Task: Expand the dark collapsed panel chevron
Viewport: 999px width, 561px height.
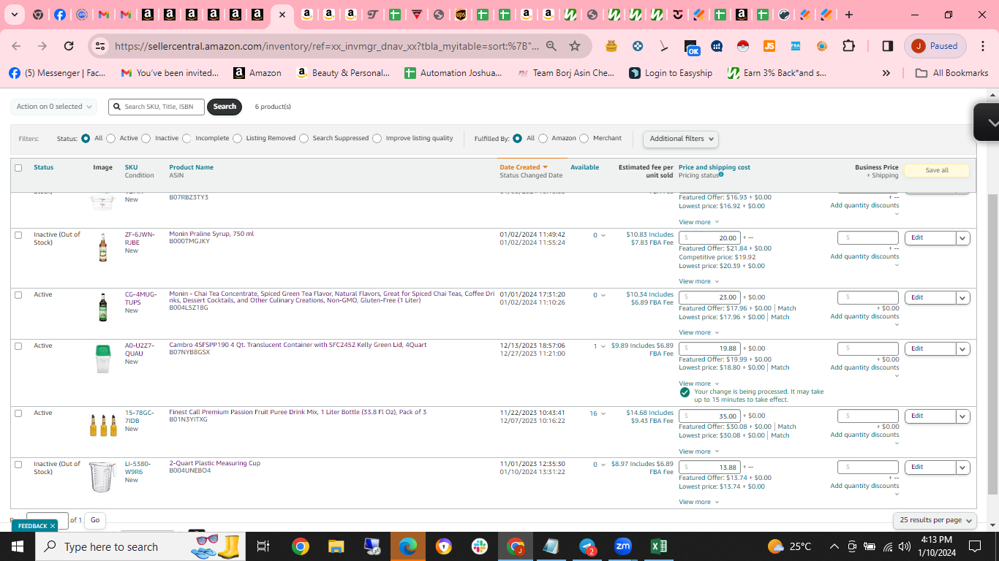Action: [992, 123]
